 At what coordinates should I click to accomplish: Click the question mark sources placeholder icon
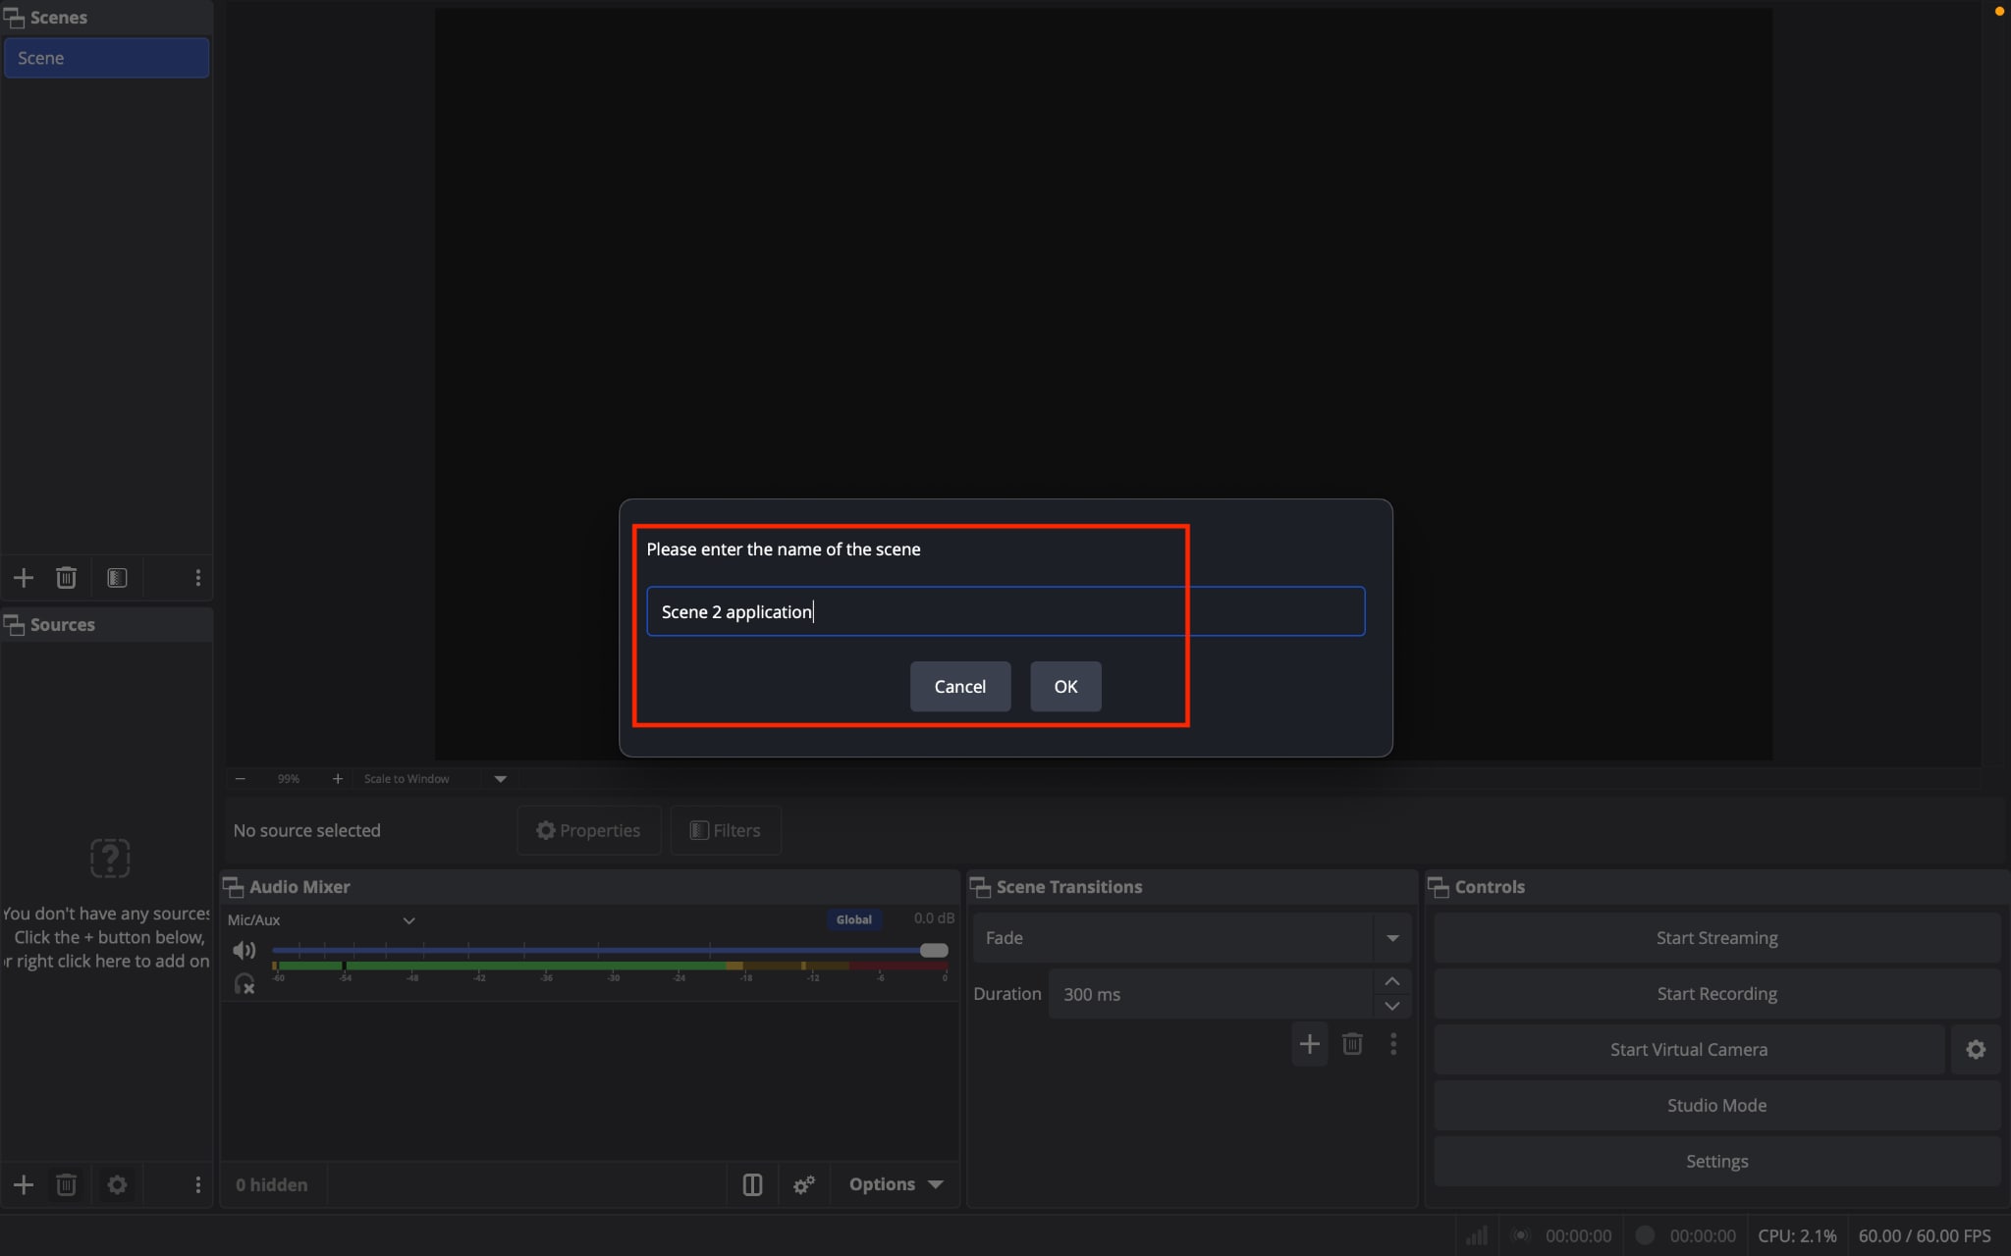pos(110,858)
